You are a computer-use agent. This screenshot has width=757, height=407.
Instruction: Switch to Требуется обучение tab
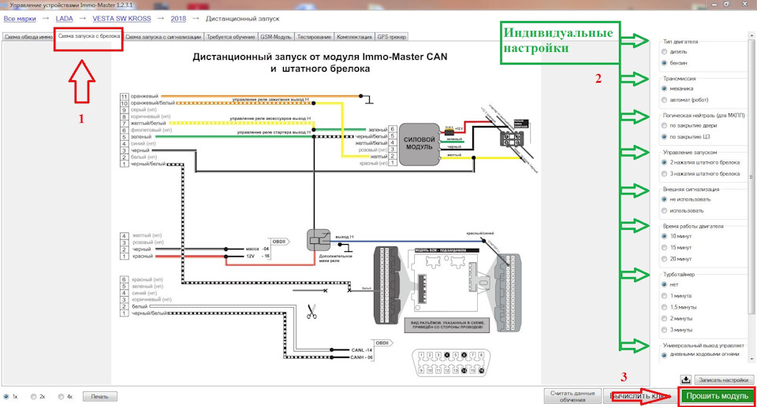tap(231, 37)
